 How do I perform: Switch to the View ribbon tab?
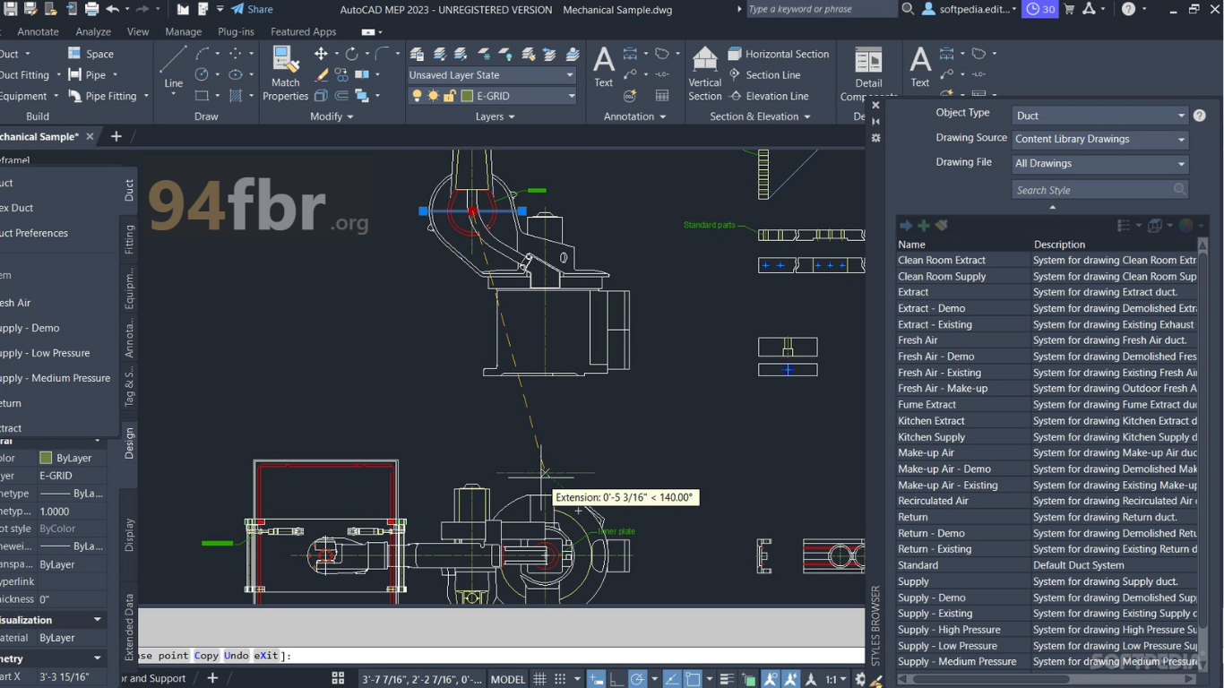[138, 31]
